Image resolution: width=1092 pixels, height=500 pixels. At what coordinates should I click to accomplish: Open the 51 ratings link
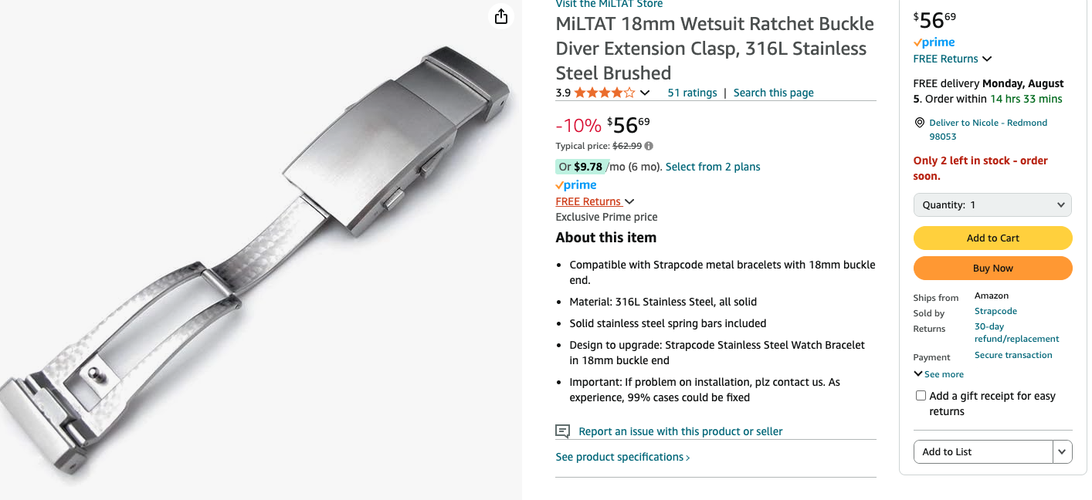(692, 93)
